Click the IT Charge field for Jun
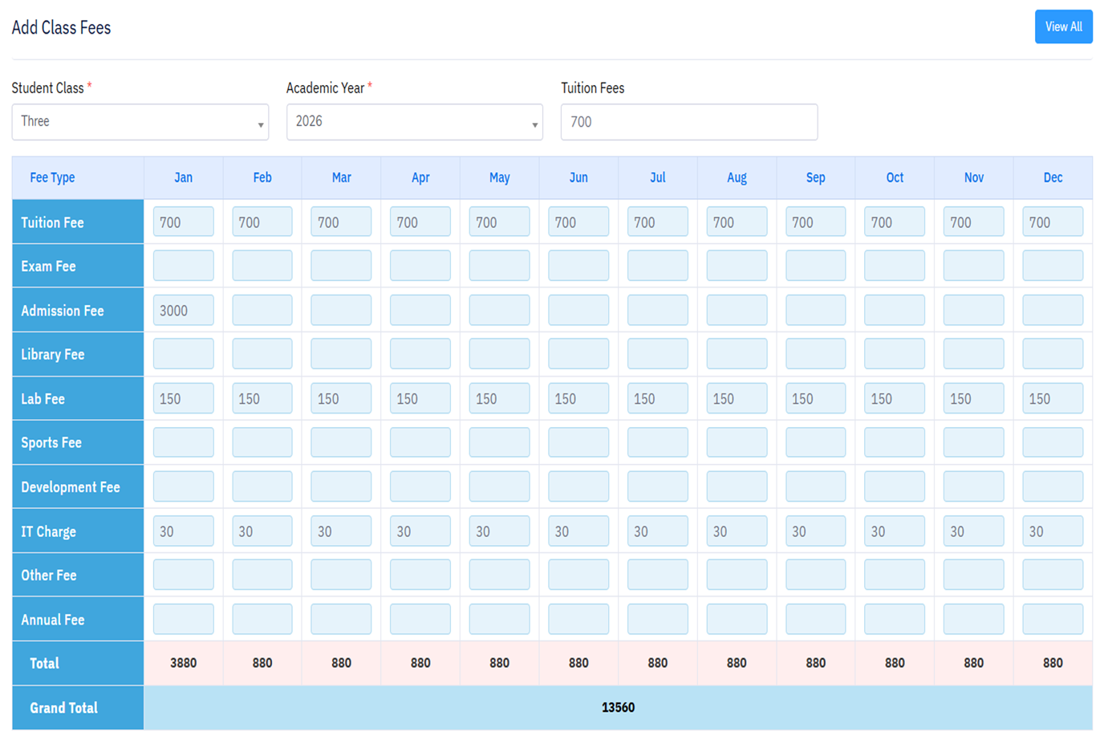The width and height of the screenshot is (1104, 745). point(578,531)
